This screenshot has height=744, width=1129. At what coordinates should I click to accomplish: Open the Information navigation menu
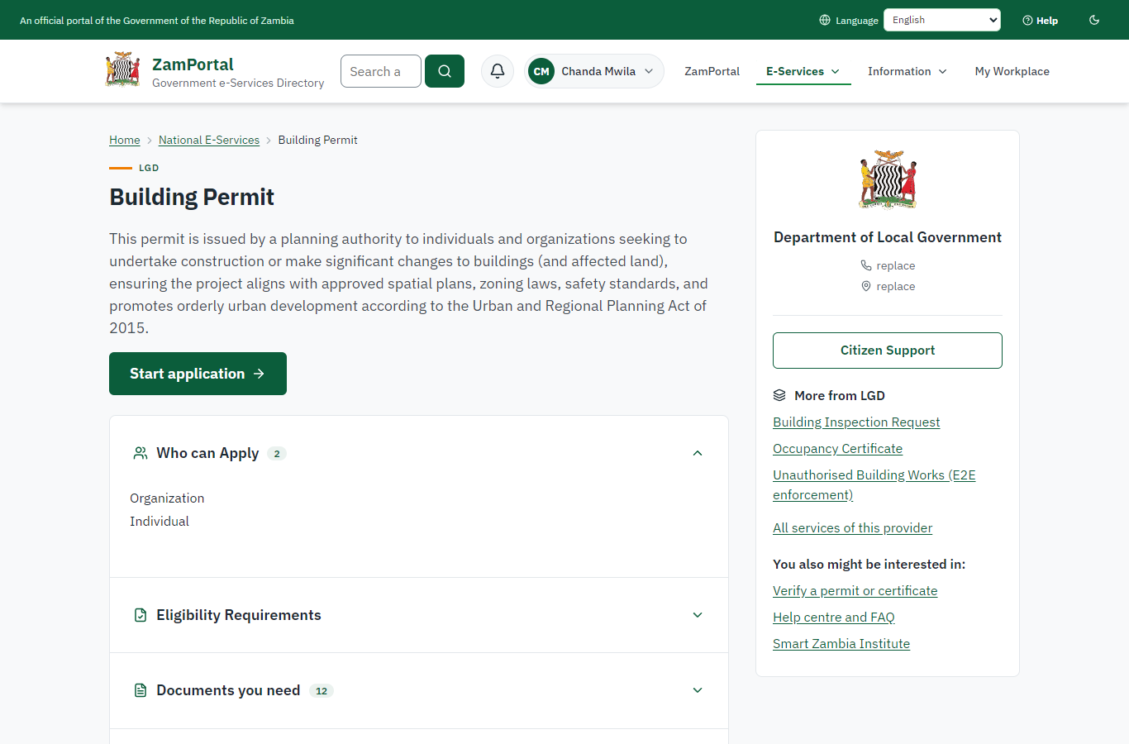coord(907,71)
